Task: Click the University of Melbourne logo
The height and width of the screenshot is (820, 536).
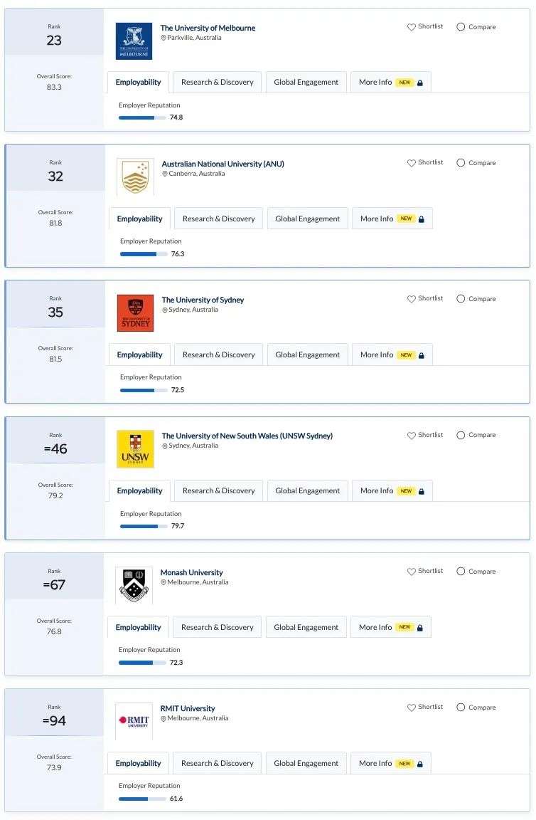Action: click(x=134, y=41)
